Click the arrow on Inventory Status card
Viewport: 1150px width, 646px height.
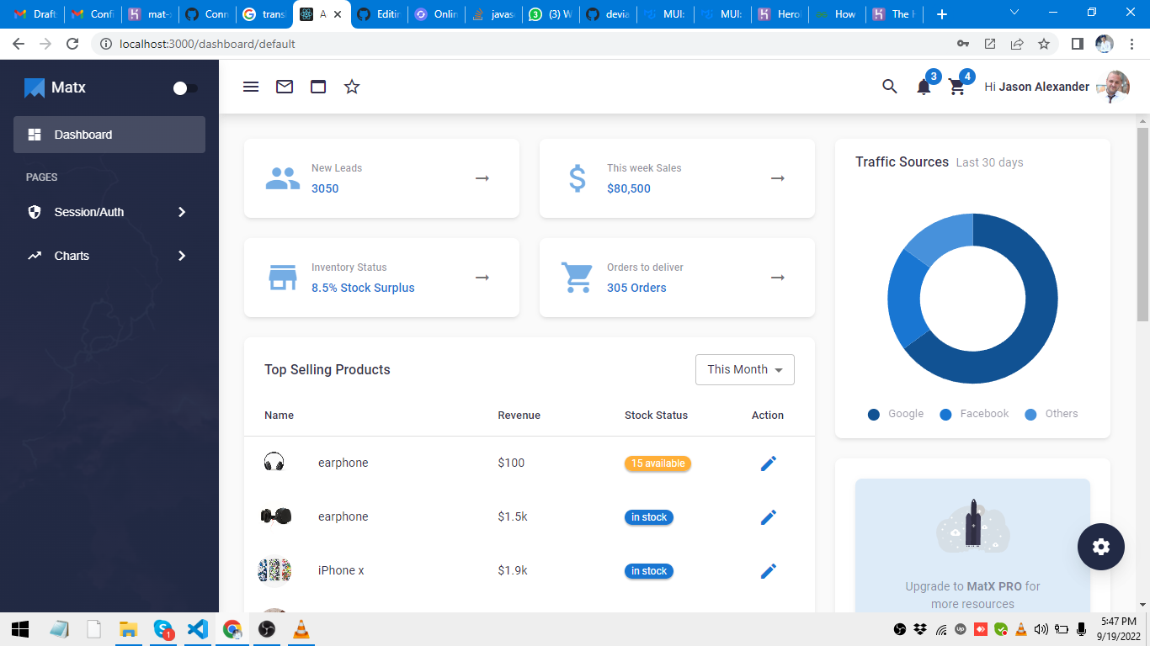[482, 278]
